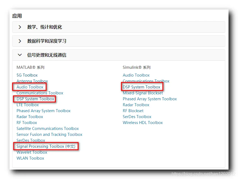Open Phased Array System Toolbox under Simulink 系列
238x179 pixels.
[x=150, y=99]
